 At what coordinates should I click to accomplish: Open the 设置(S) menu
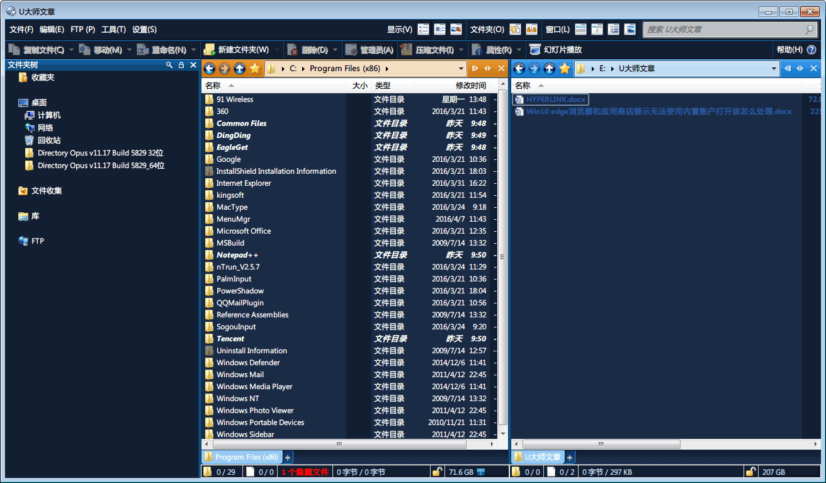pos(144,30)
